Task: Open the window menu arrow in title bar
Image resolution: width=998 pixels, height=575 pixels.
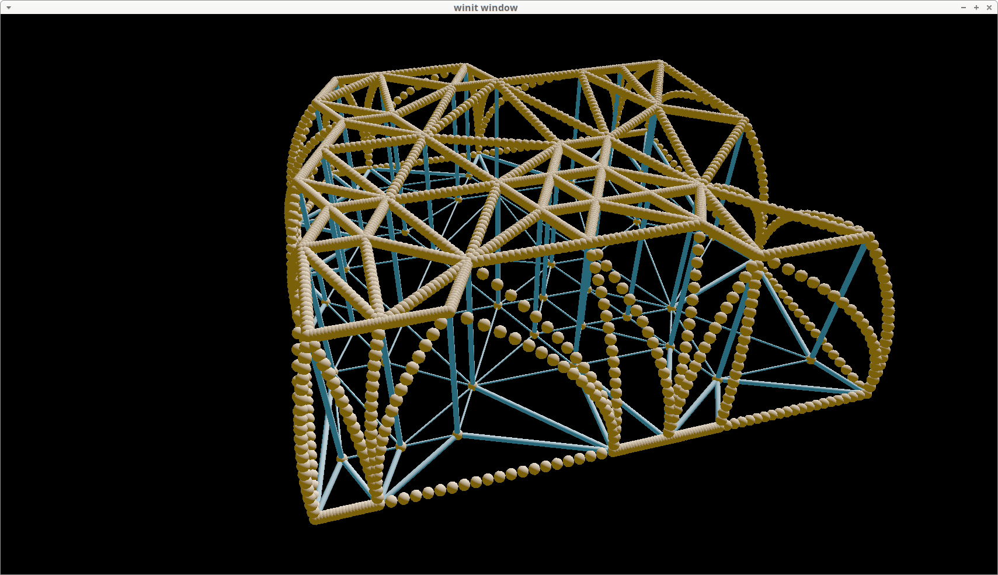Action: pyautogui.click(x=8, y=8)
